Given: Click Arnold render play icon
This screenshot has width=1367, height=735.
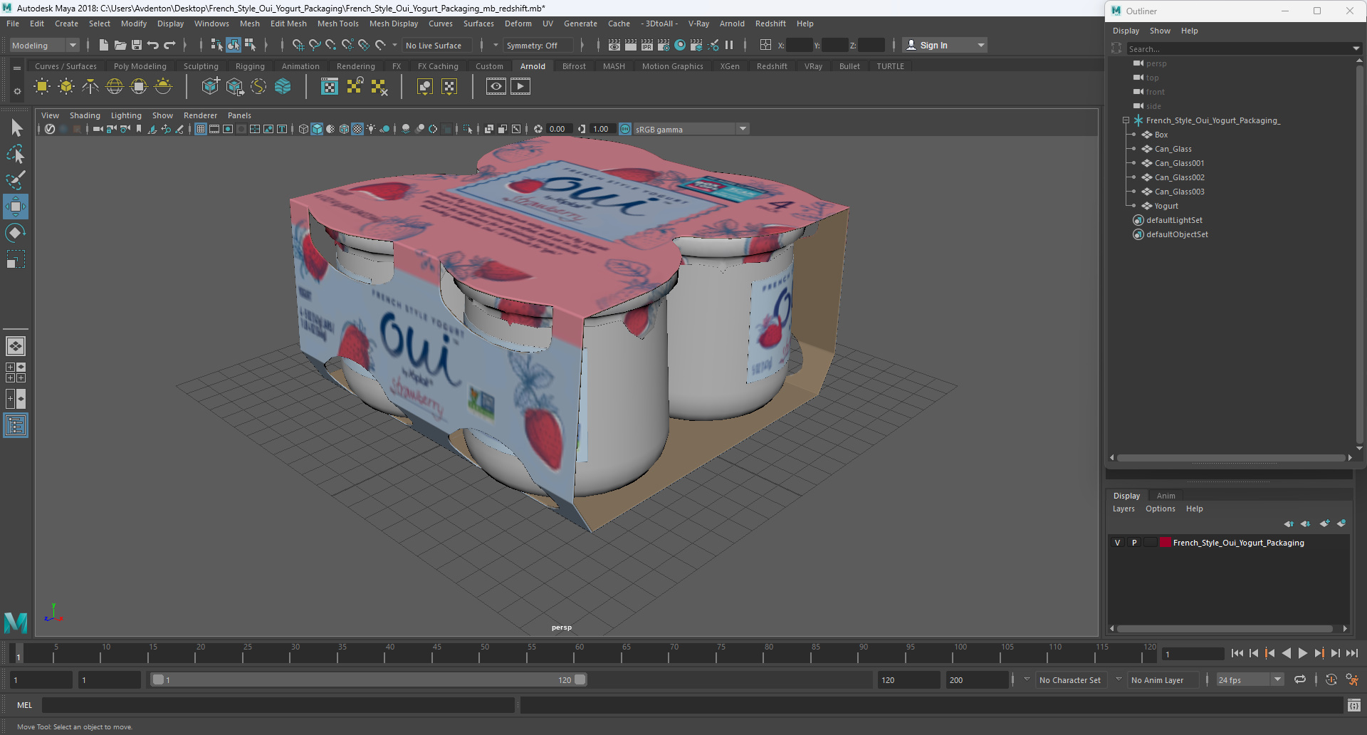Looking at the screenshot, I should point(520,87).
